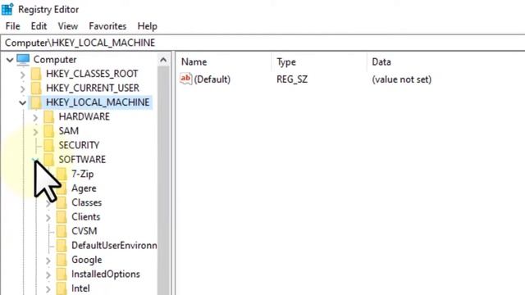The height and width of the screenshot is (295, 525).
Task: Select the SOFTWARE key label
Action: pyautogui.click(x=82, y=160)
